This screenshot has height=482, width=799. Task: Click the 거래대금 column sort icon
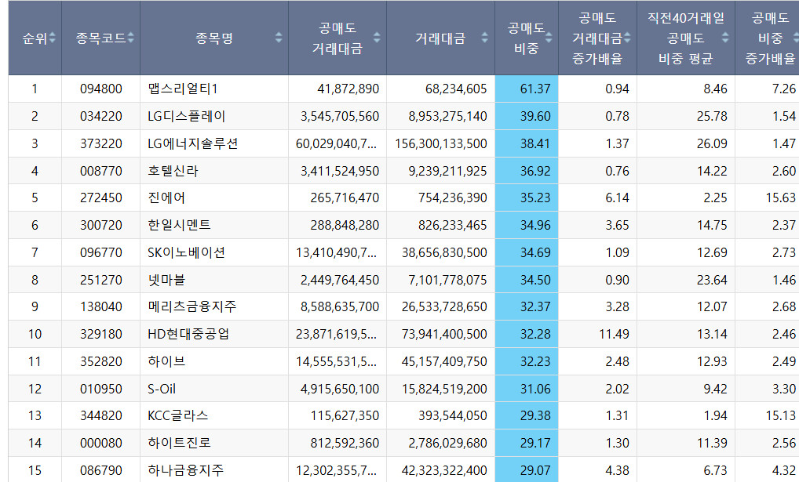tap(485, 38)
